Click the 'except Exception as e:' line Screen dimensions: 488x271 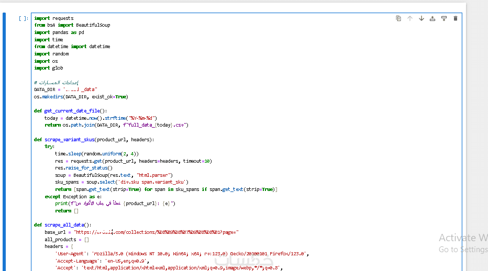(x=73, y=197)
